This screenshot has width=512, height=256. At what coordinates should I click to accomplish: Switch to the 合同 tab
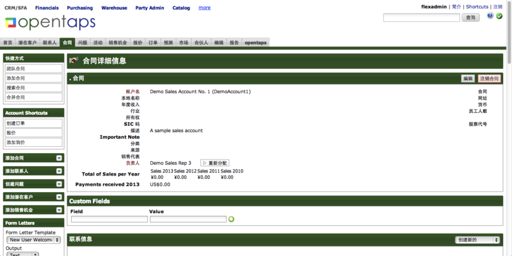67,43
